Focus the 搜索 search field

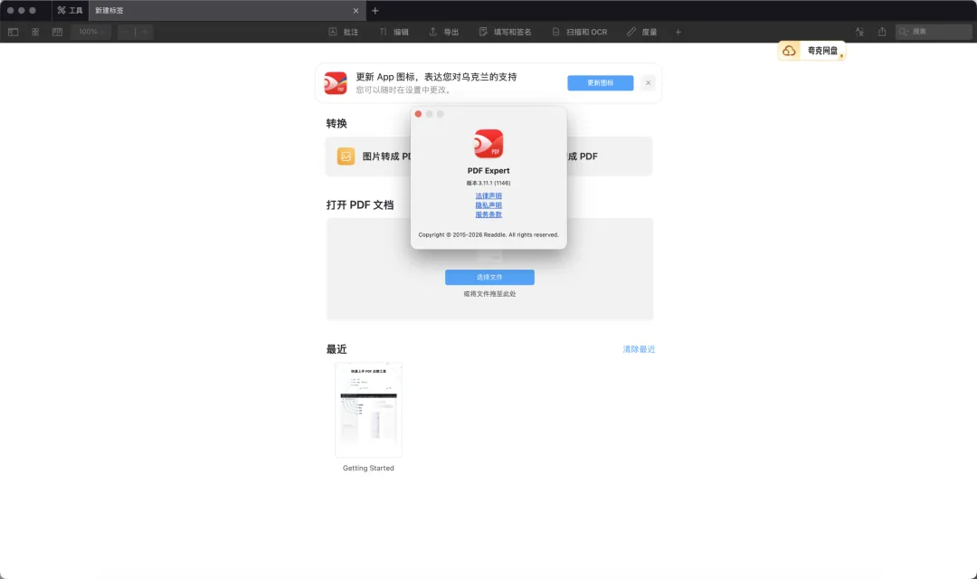[x=934, y=32]
